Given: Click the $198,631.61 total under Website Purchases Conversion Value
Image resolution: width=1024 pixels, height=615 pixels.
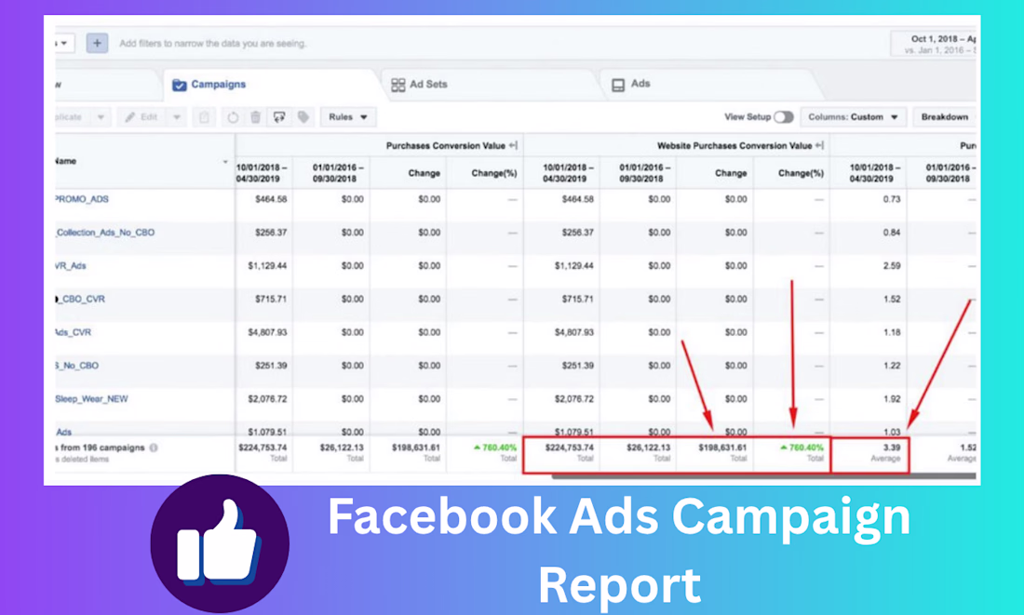Looking at the screenshot, I should [x=722, y=448].
